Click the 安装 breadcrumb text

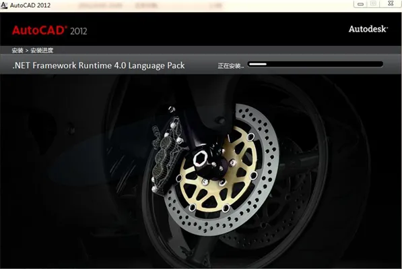tap(18, 51)
